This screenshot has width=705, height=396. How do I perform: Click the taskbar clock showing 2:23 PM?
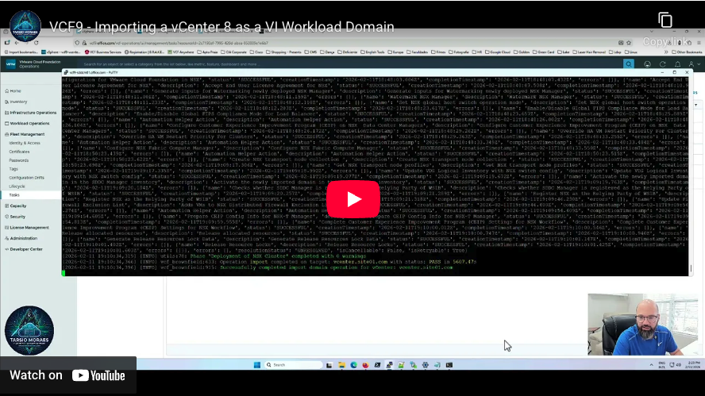point(694,365)
